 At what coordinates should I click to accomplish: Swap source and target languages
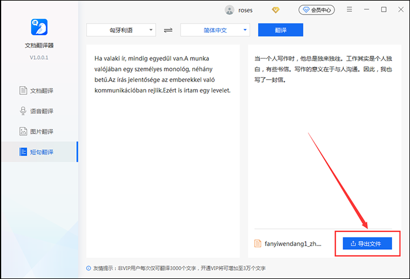168,30
